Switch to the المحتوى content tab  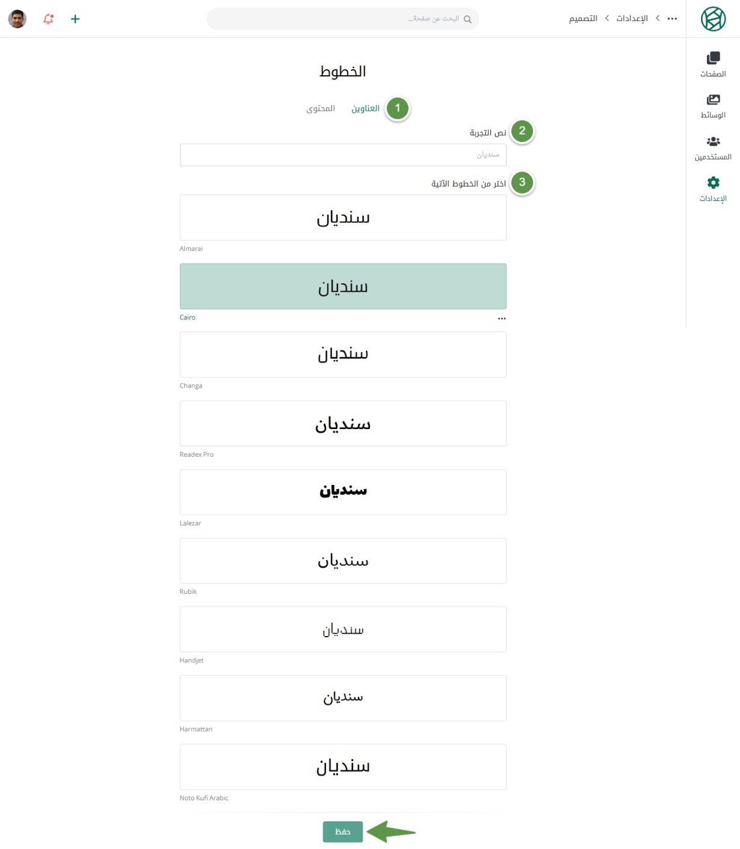(321, 108)
